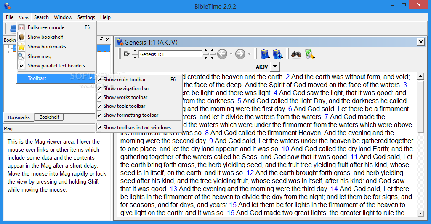431x224 pixels.
Task: Switch to the Bookshelf tab
Action: (49, 117)
